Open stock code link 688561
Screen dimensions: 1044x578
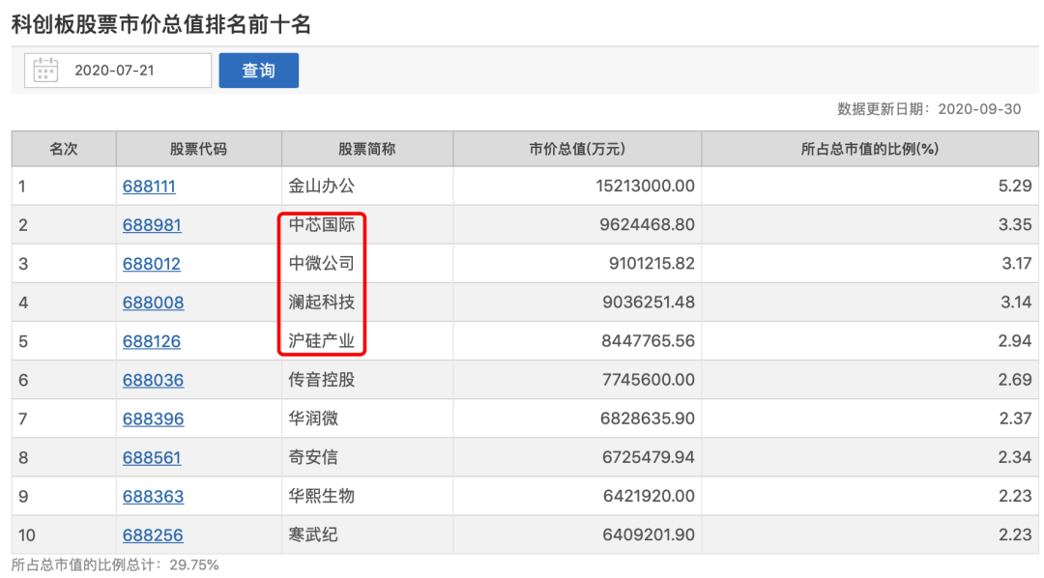point(152,457)
